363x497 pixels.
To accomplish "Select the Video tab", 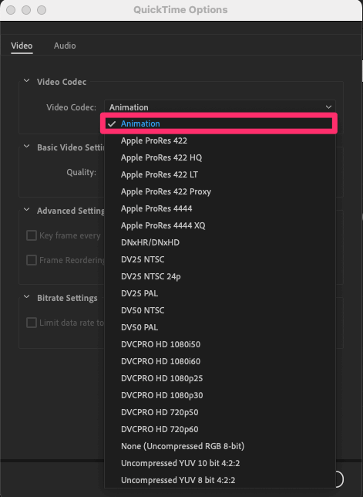I will coord(22,46).
